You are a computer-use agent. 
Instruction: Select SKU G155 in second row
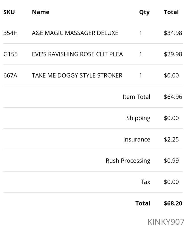(11, 54)
